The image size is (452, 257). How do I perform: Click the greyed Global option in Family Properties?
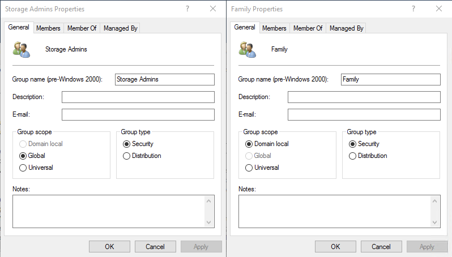pyautogui.click(x=258, y=156)
